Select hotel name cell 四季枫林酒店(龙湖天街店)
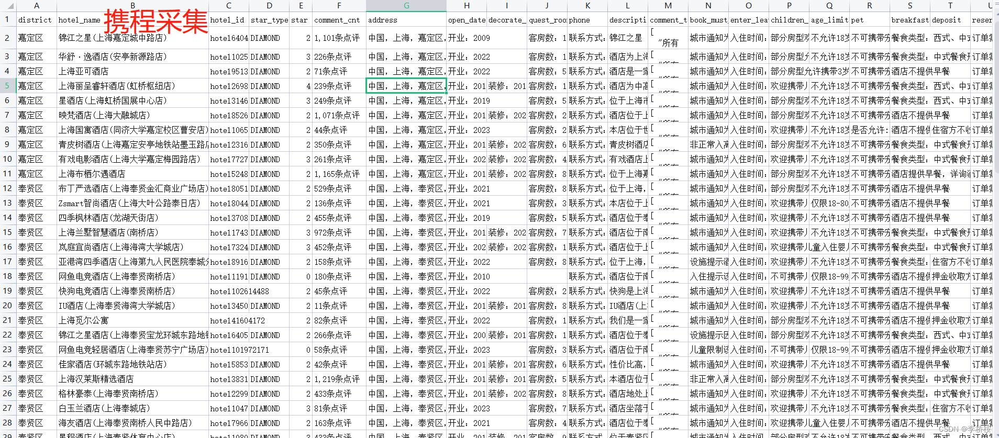 pos(132,218)
